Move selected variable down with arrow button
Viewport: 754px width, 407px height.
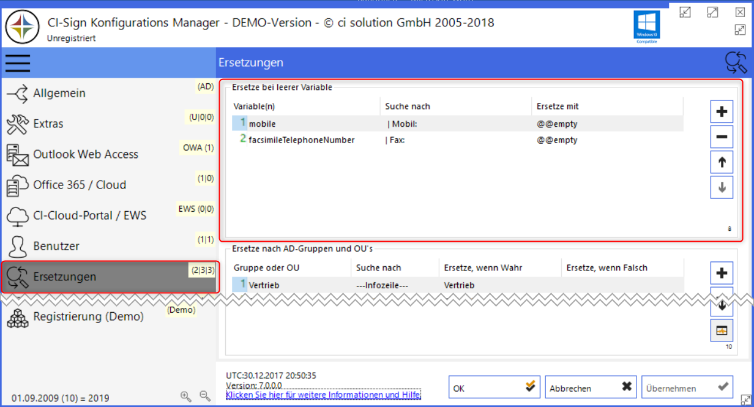tap(722, 187)
